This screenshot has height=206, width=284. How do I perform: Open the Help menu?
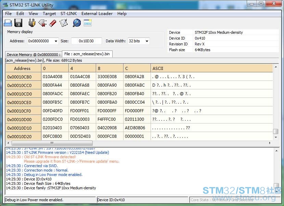click(x=122, y=14)
